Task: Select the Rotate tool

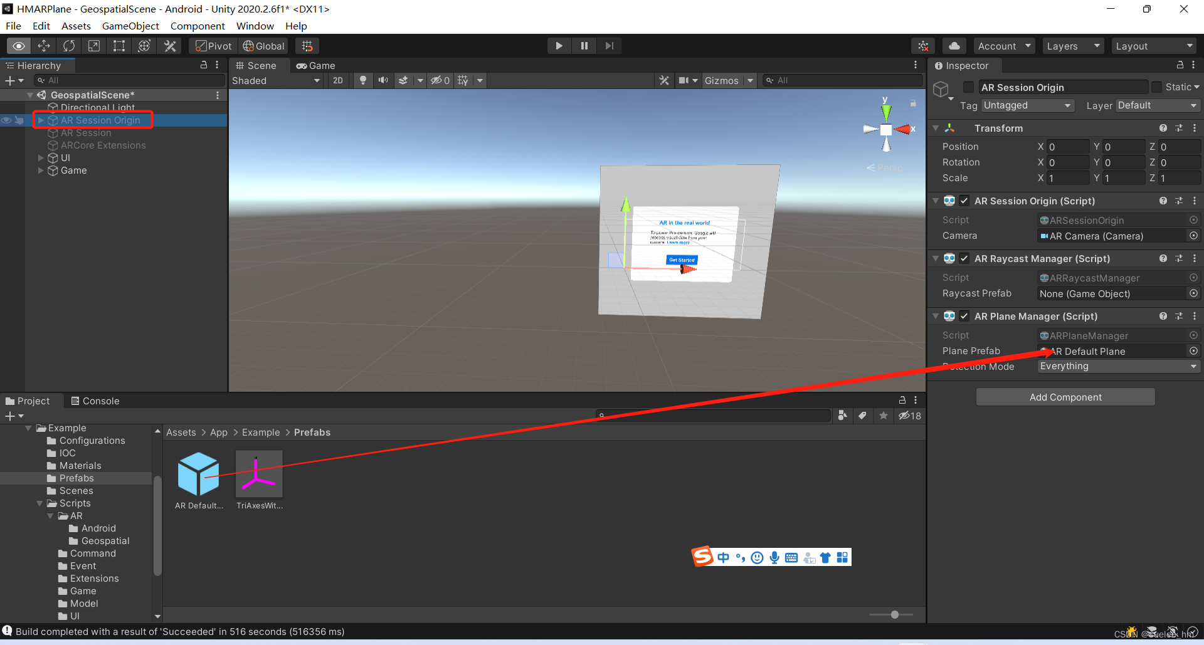Action: coord(69,46)
